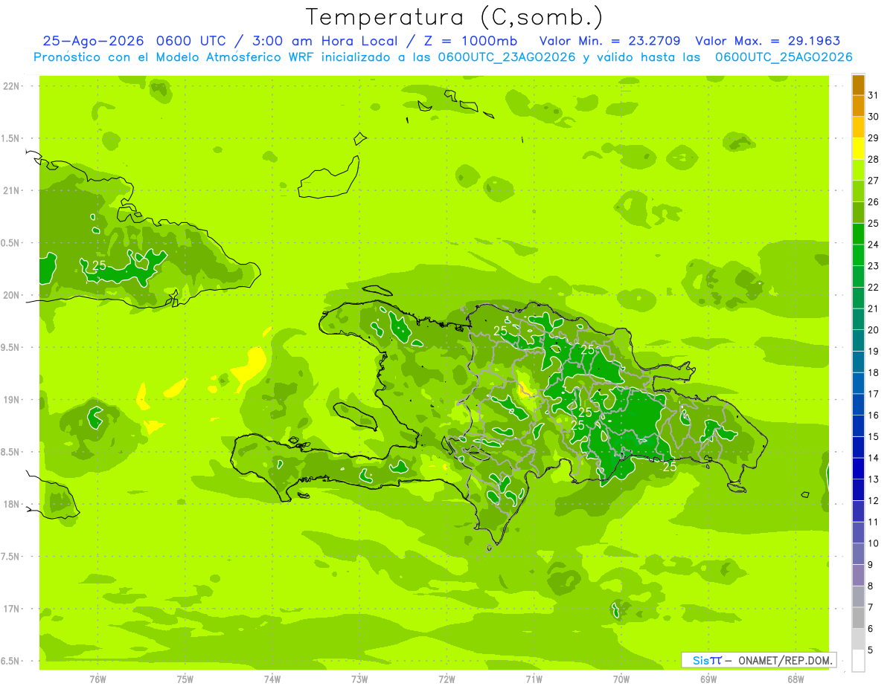This screenshot has height=689, width=893.
Task: Click the '0600UTC_25AGO2026' valid-until time
Action: click(784, 57)
